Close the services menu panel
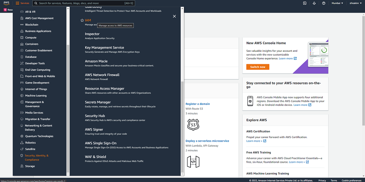Viewport: 365px width, 182px height. 174,16
